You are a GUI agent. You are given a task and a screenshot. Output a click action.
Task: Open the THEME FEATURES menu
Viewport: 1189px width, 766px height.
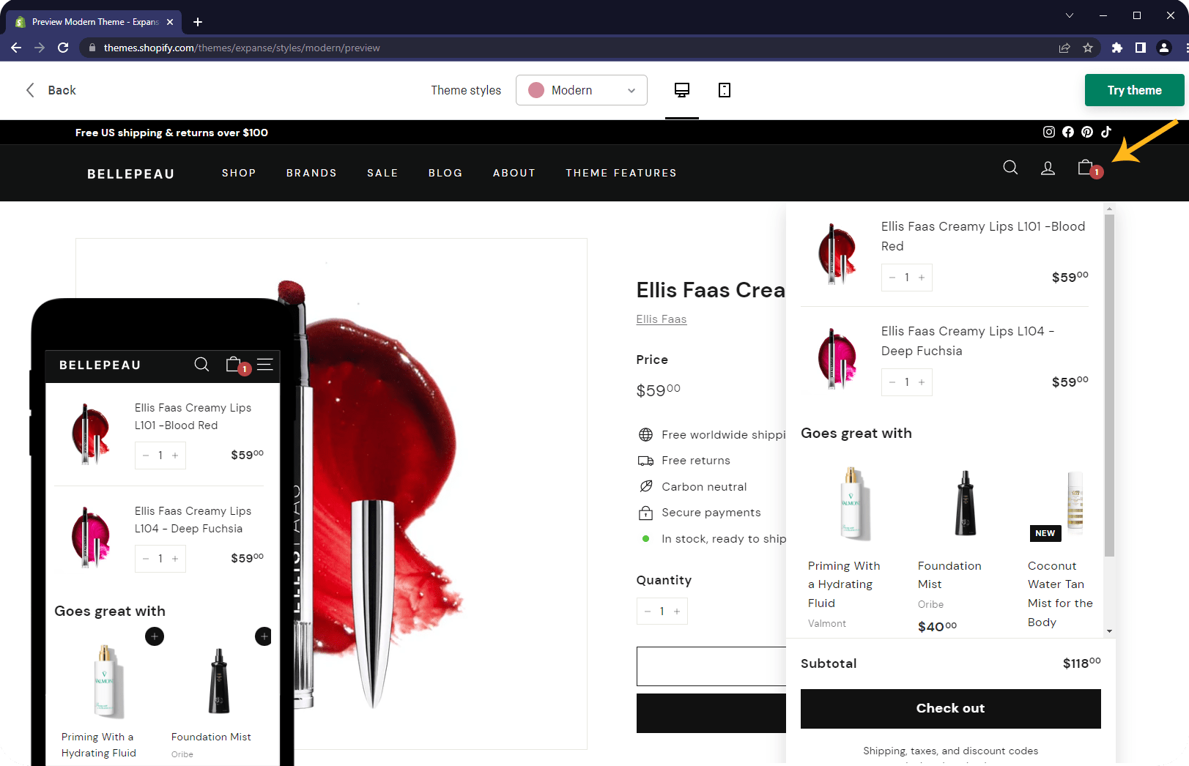tap(621, 173)
